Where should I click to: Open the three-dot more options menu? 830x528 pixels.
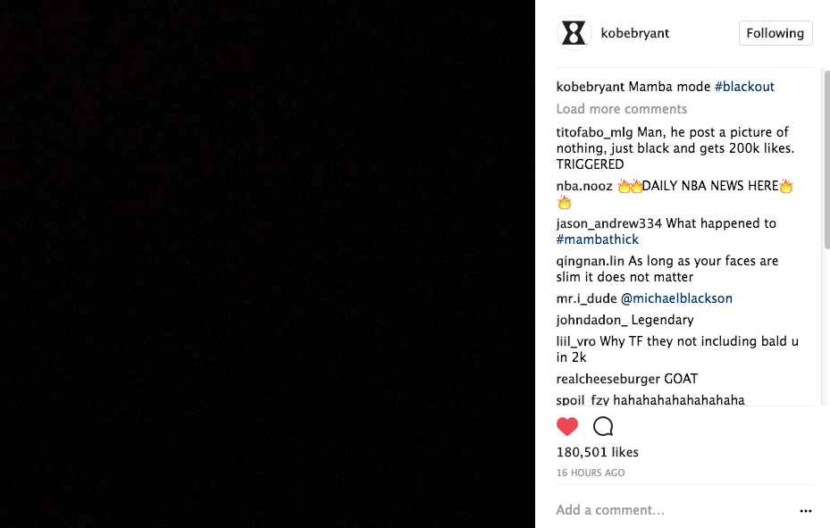[806, 510]
